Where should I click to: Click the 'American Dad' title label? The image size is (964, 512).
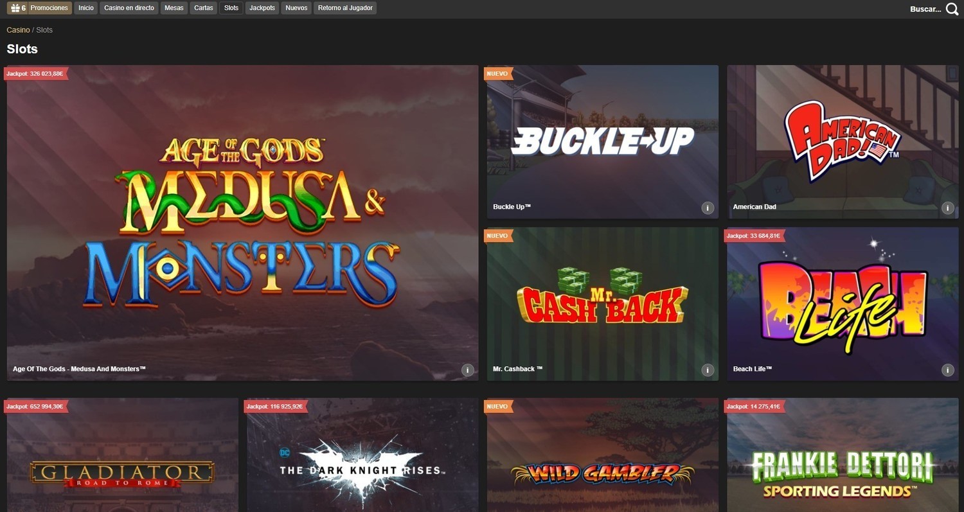[x=754, y=207]
